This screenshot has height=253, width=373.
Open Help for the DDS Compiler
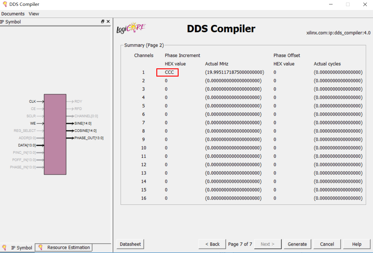(357, 244)
